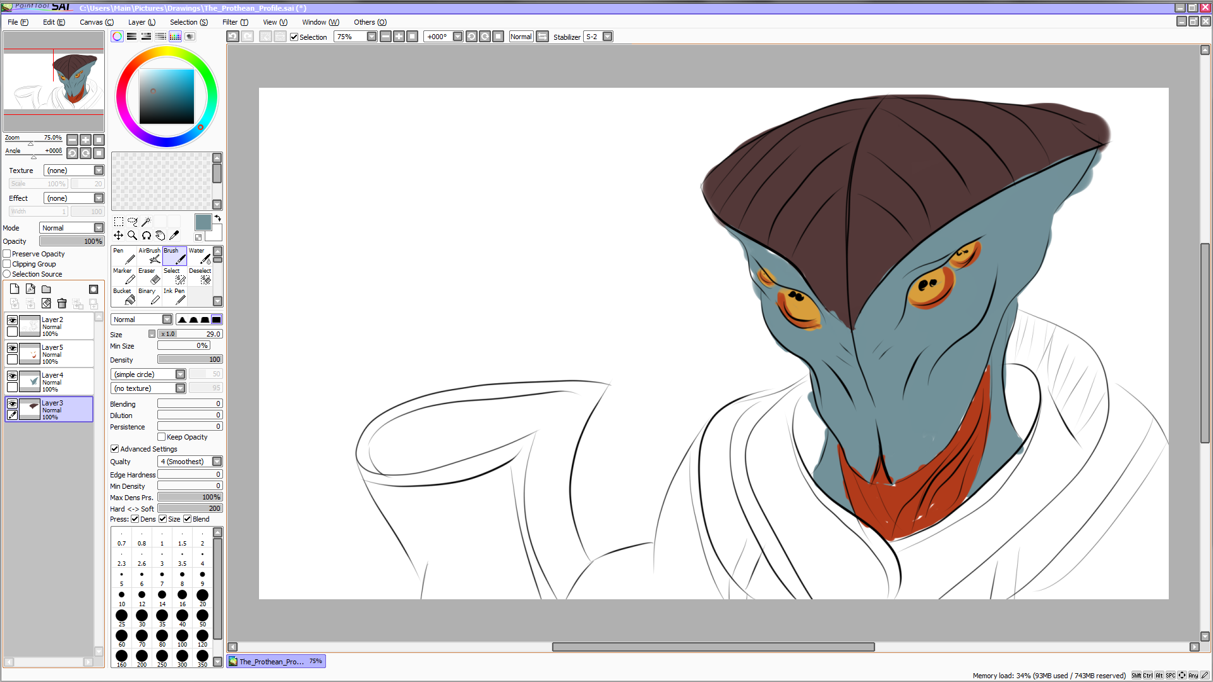Select the AirBrush tool

[149, 256]
